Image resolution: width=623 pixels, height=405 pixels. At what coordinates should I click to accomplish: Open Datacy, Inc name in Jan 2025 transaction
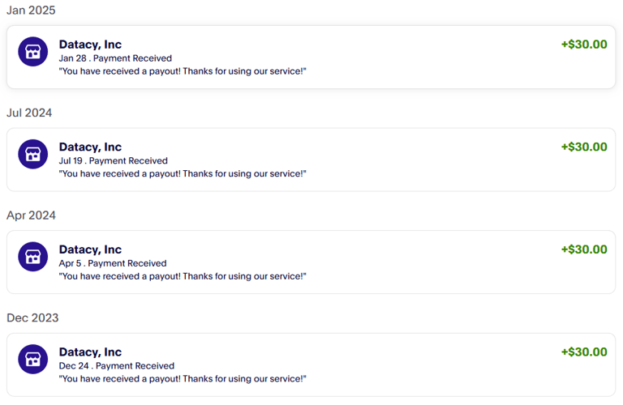click(x=90, y=45)
